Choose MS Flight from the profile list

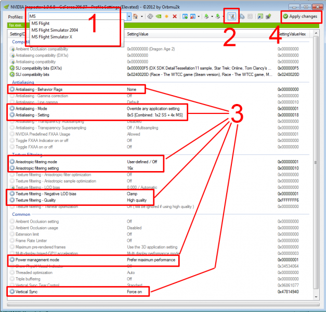click(x=41, y=23)
